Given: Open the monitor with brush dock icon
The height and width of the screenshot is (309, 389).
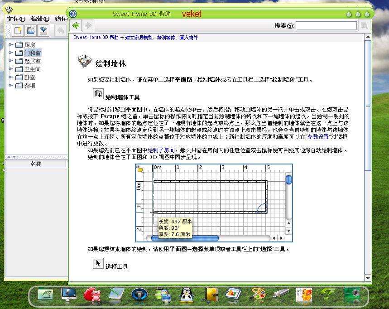Looking at the screenshot, I should [x=69, y=295].
